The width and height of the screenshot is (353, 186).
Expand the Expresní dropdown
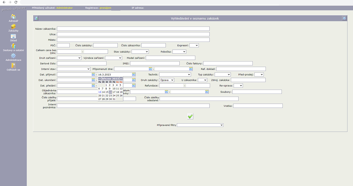tap(194, 45)
